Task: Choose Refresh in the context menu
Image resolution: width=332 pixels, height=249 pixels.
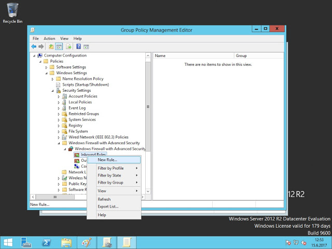Action: coord(104,199)
